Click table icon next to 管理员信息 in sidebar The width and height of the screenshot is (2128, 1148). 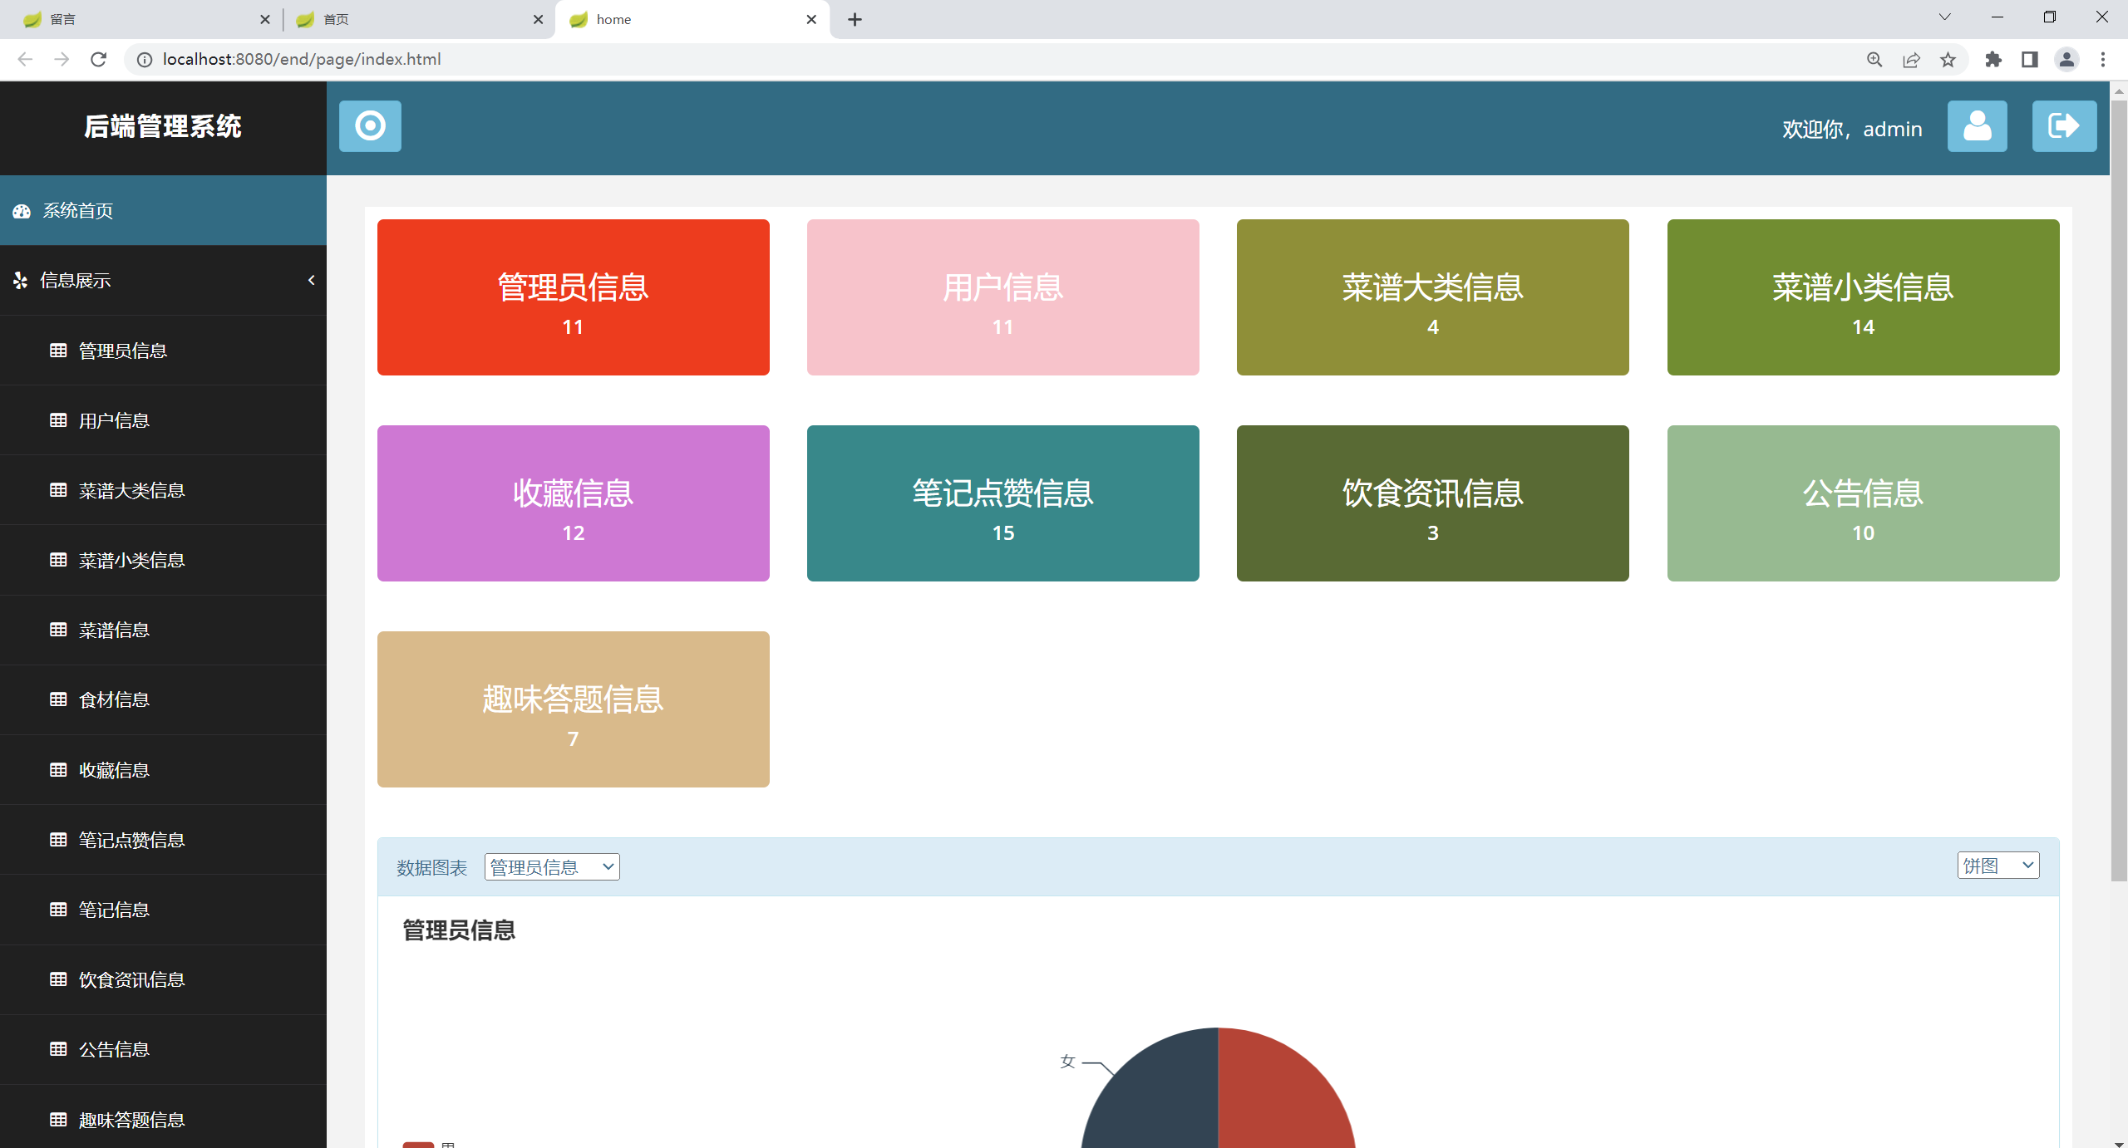click(x=58, y=351)
